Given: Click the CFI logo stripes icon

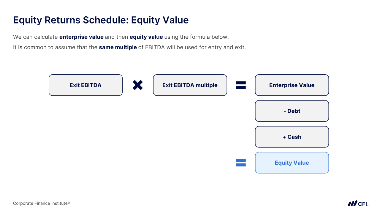Looking at the screenshot, I should pos(352,204).
